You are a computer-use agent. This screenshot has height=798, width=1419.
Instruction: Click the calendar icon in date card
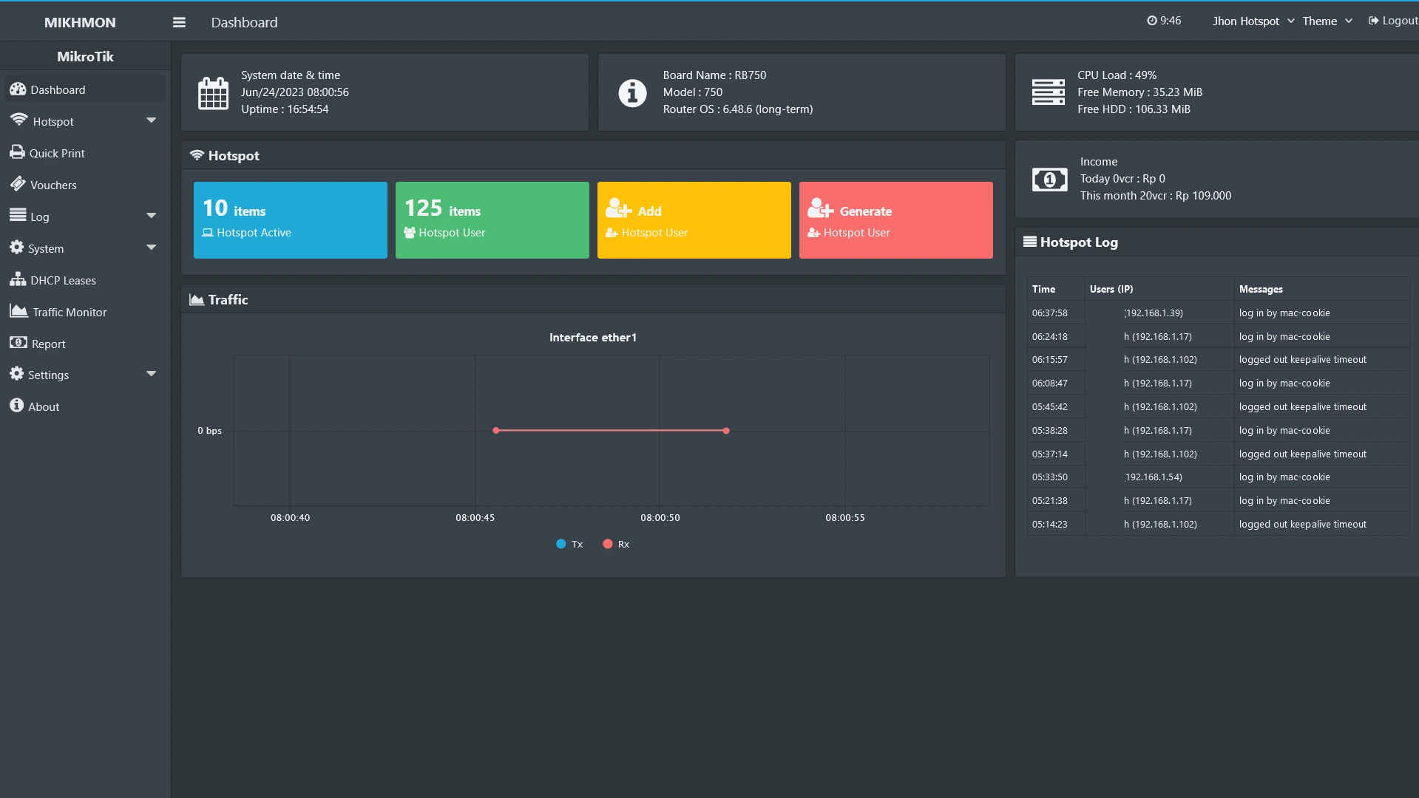pyautogui.click(x=213, y=92)
